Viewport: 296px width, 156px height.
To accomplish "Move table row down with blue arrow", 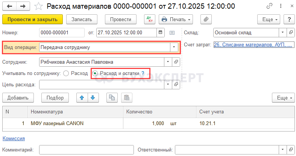I will pos(93,98).
